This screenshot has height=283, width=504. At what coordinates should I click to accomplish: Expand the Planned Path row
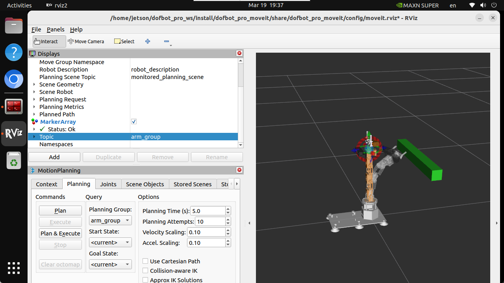pos(34,114)
